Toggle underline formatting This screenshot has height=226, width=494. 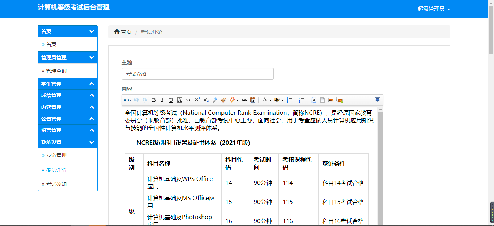tap(171, 100)
